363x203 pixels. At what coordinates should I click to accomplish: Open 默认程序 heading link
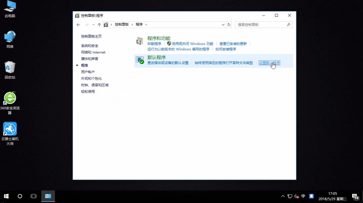tap(157, 58)
